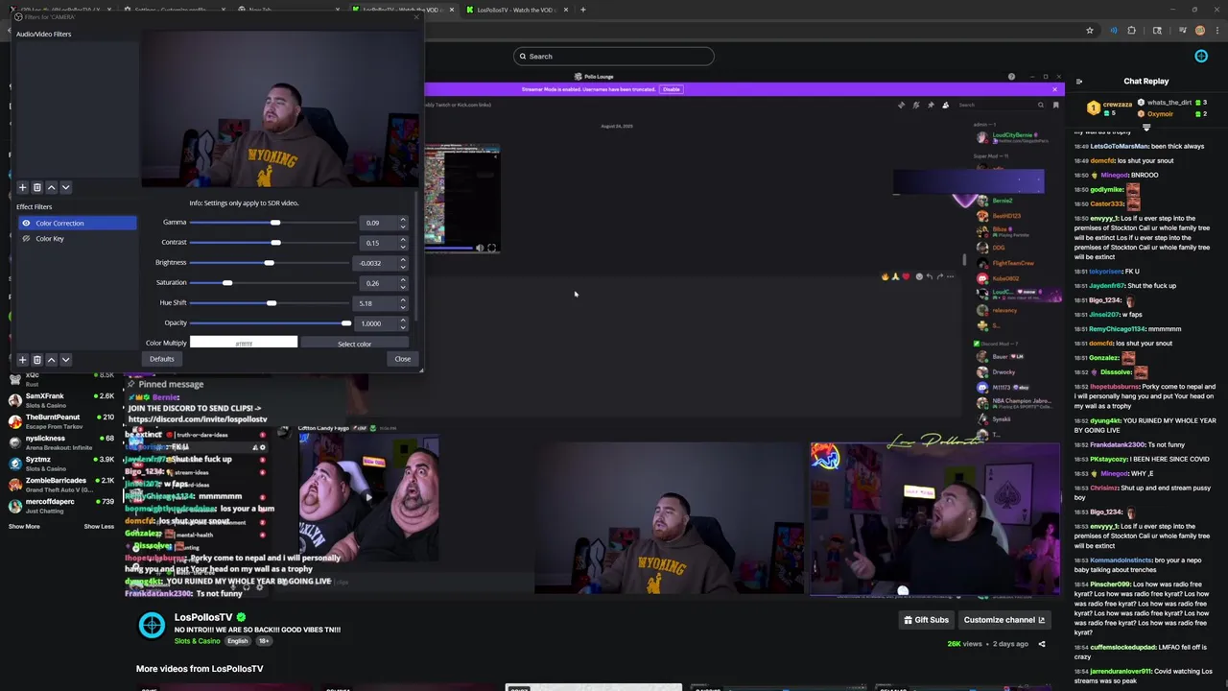This screenshot has height=691, width=1228.
Task: Decrease the Contrast value with its down stepper
Action: point(403,246)
